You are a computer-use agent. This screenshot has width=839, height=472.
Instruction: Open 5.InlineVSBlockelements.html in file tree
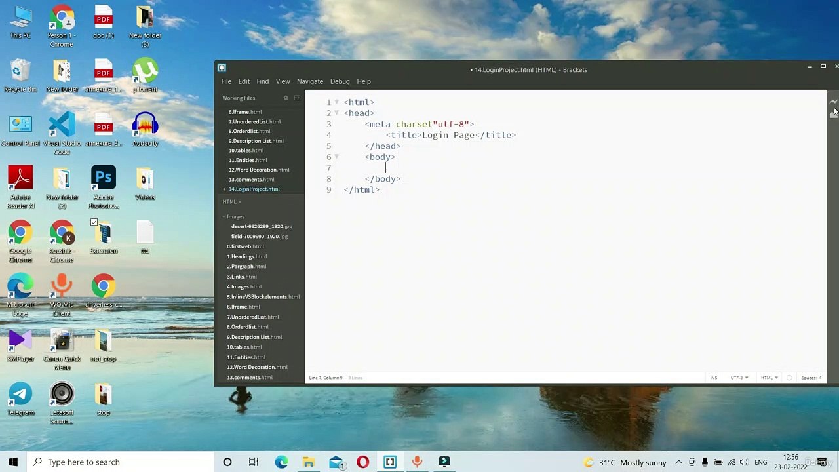point(263,297)
